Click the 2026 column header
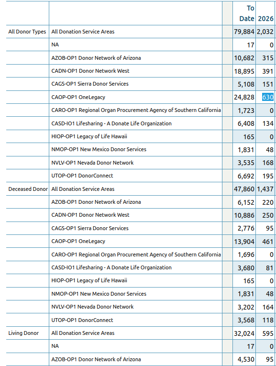The height and width of the screenshot is (366, 276). (265, 19)
